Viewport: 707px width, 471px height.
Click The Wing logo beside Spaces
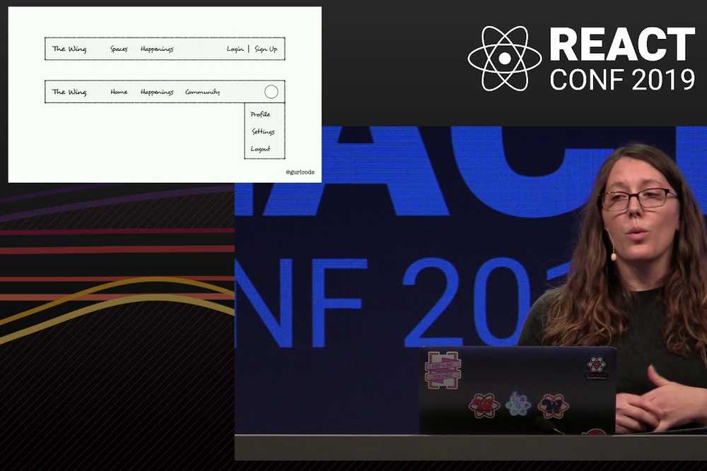pos(69,49)
